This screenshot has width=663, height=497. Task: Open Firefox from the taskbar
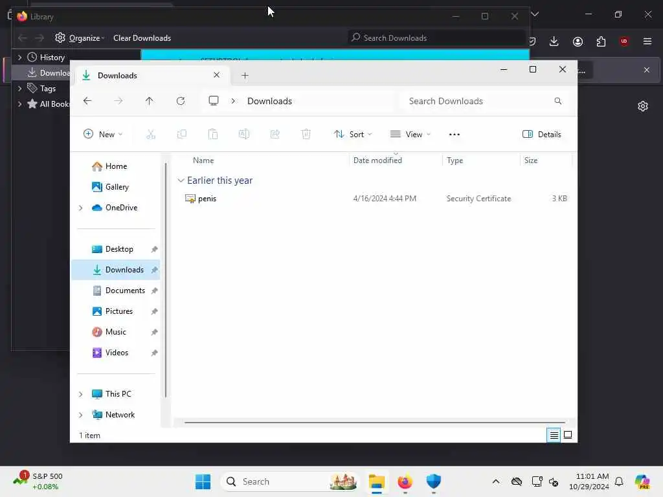(x=405, y=481)
